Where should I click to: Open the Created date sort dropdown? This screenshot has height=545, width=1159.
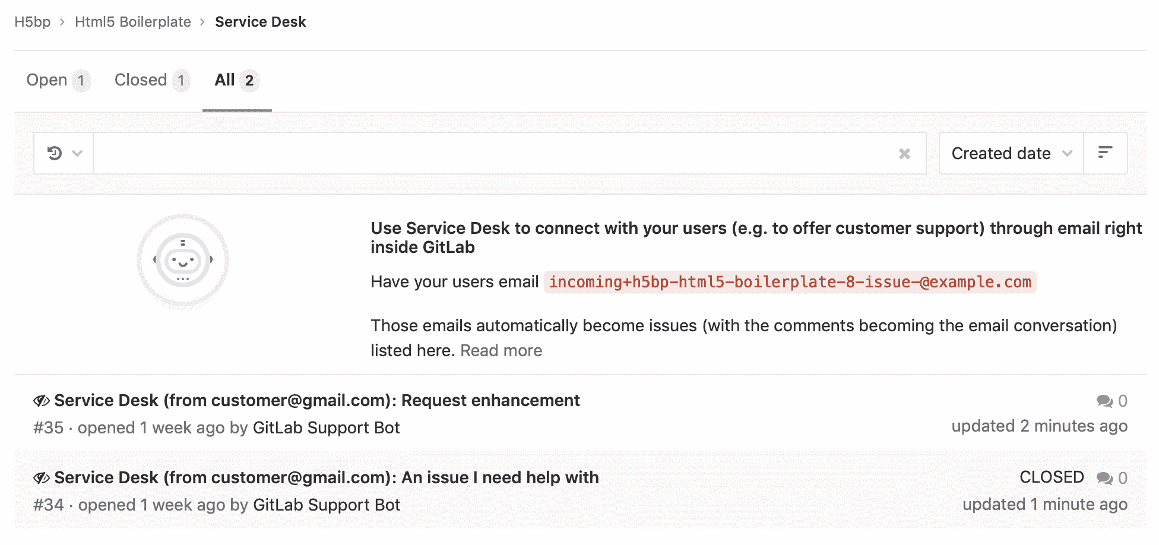point(1000,153)
